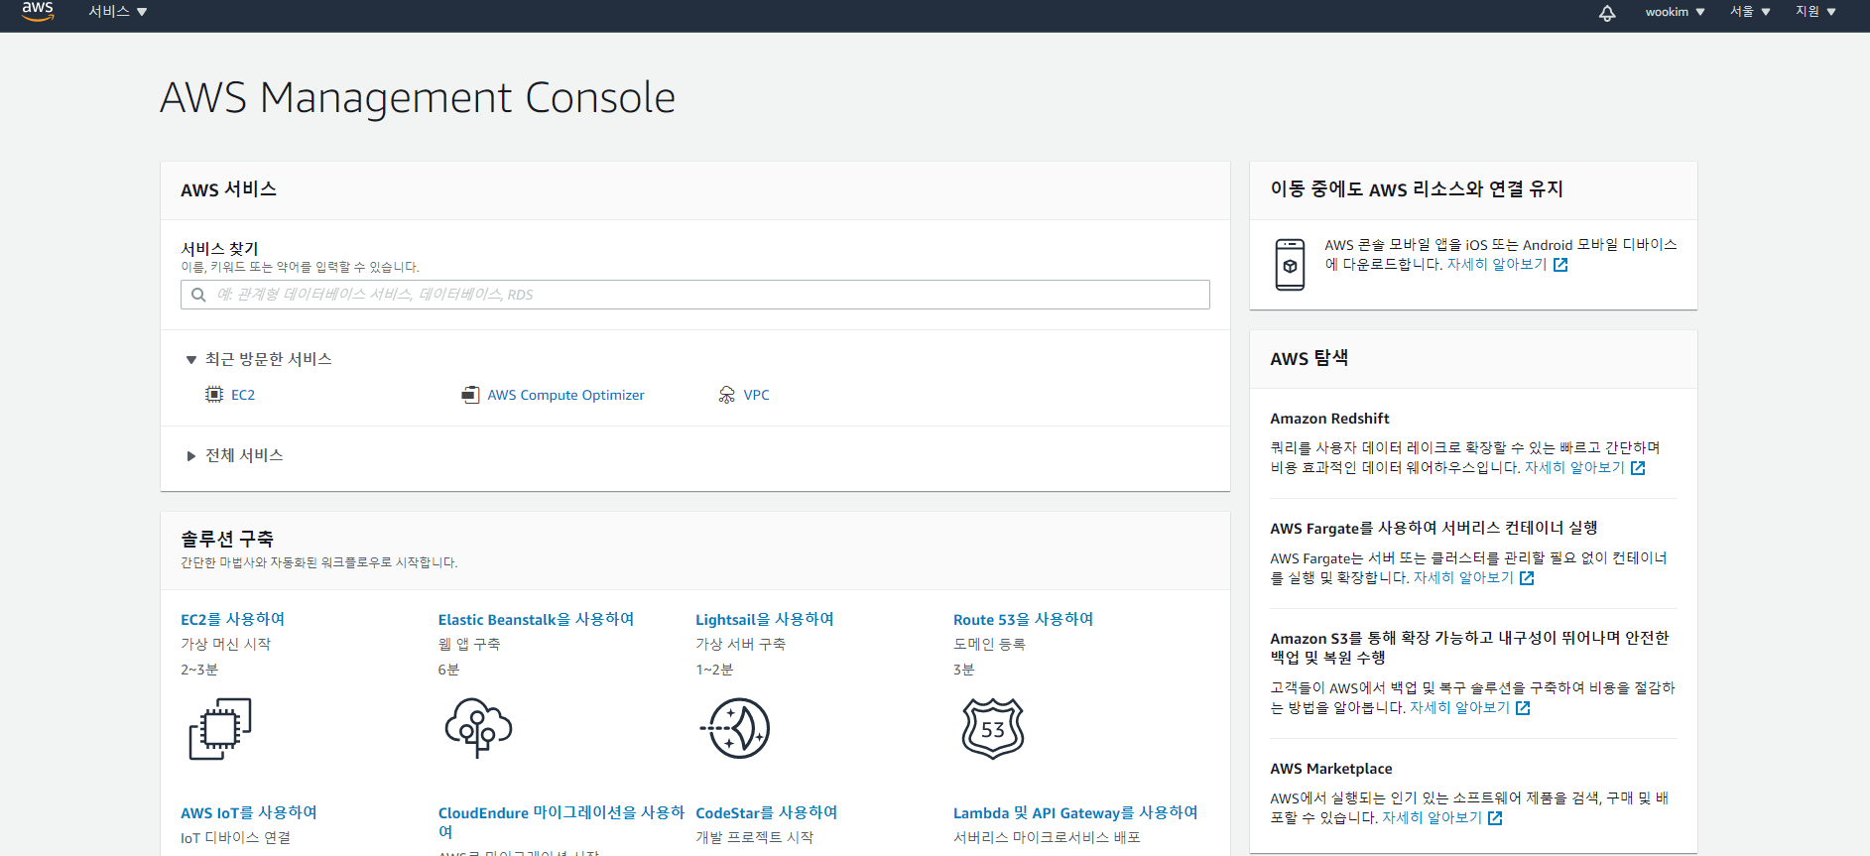Open the 지원 support dropdown
Image resolution: width=1870 pixels, height=856 pixels.
pos(1815,12)
